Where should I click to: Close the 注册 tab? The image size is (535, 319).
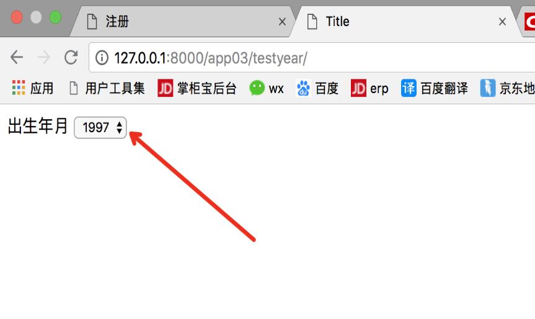tap(282, 22)
